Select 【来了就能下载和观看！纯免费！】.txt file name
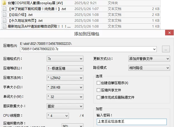The width and height of the screenshot is (174, 127). click(37, 9)
